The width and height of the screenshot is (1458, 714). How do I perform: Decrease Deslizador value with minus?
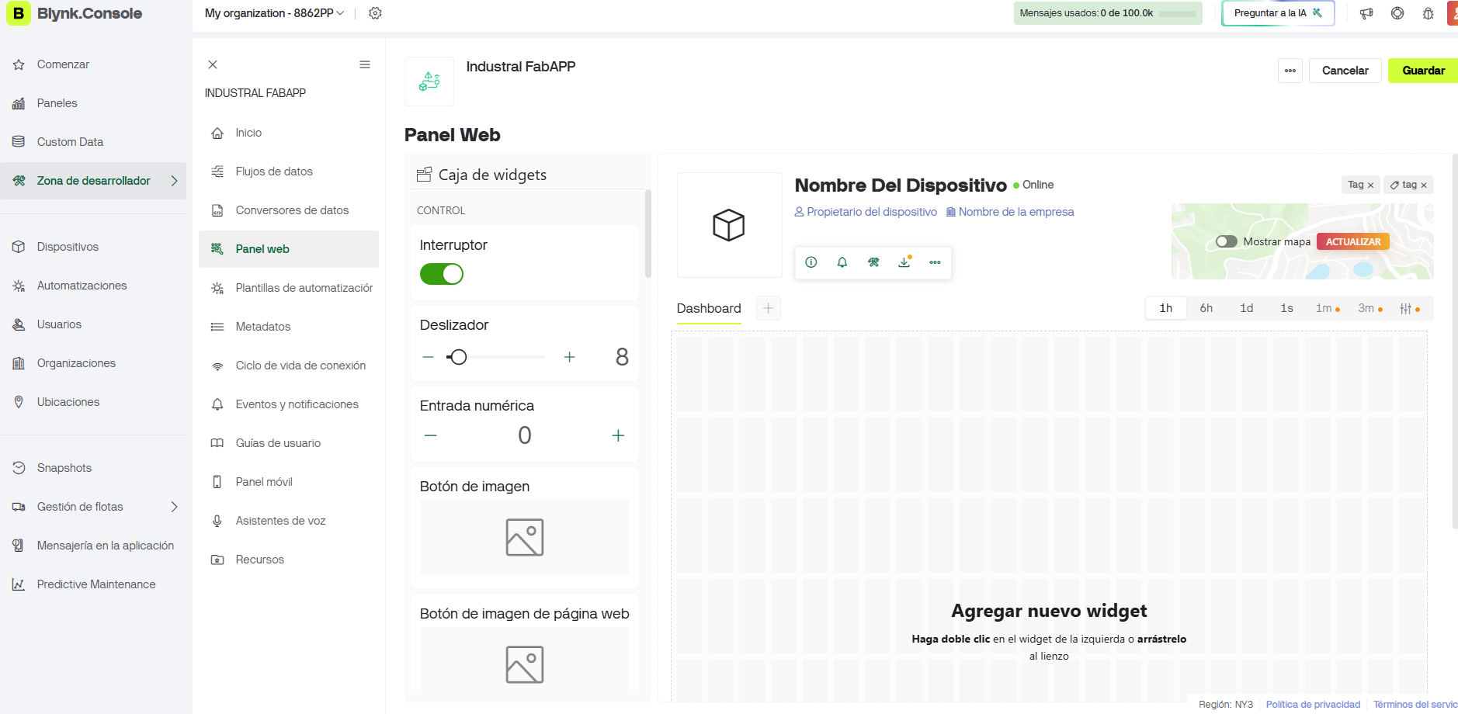428,357
